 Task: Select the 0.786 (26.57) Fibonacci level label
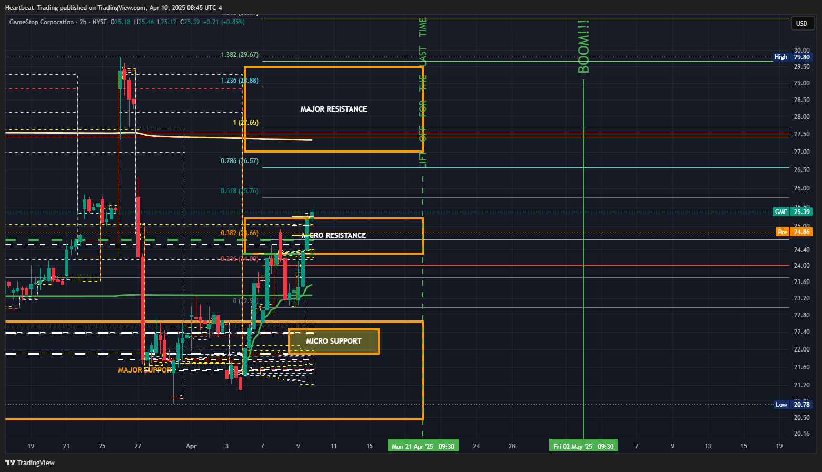point(240,161)
